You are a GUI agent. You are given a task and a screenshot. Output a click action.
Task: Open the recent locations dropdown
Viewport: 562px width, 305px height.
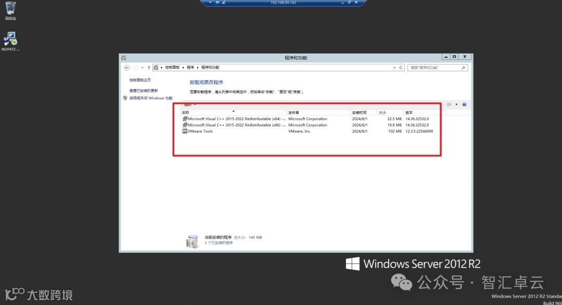(142, 68)
